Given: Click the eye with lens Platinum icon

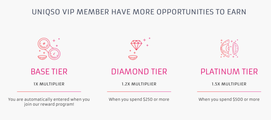Looking at the screenshot, I should [229, 48].
